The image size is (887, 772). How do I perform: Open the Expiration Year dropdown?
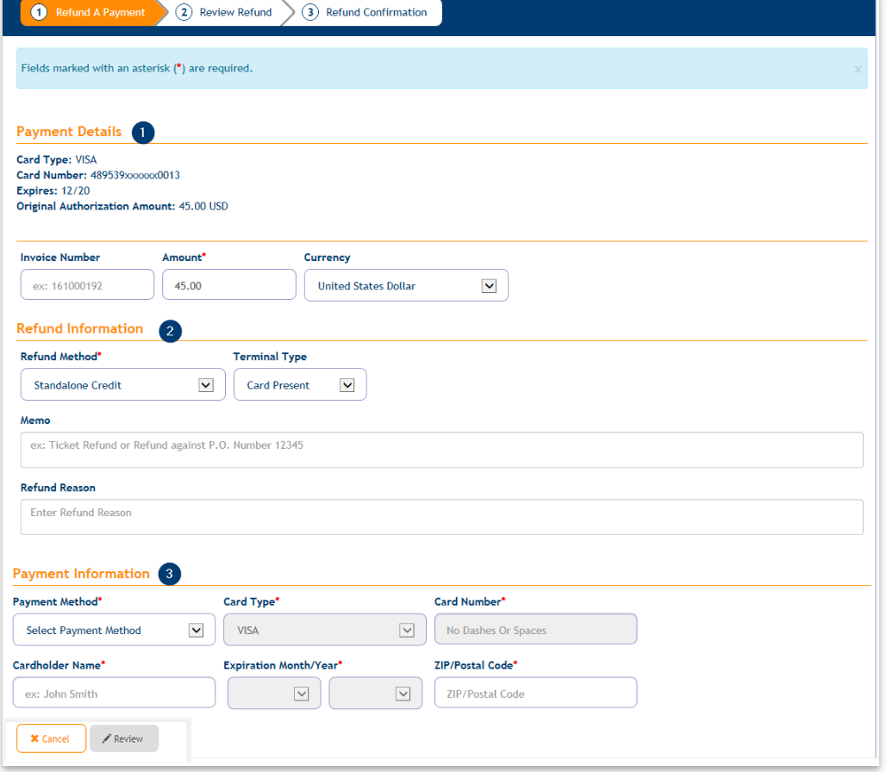(x=376, y=694)
